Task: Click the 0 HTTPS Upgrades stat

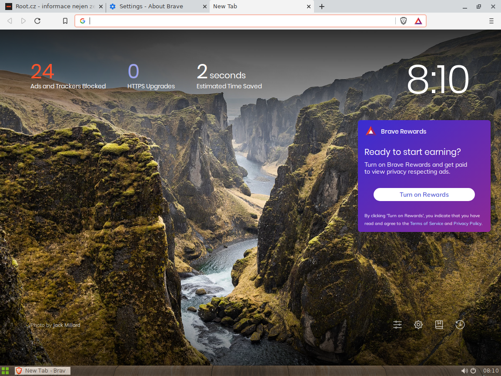Action: pos(151,76)
